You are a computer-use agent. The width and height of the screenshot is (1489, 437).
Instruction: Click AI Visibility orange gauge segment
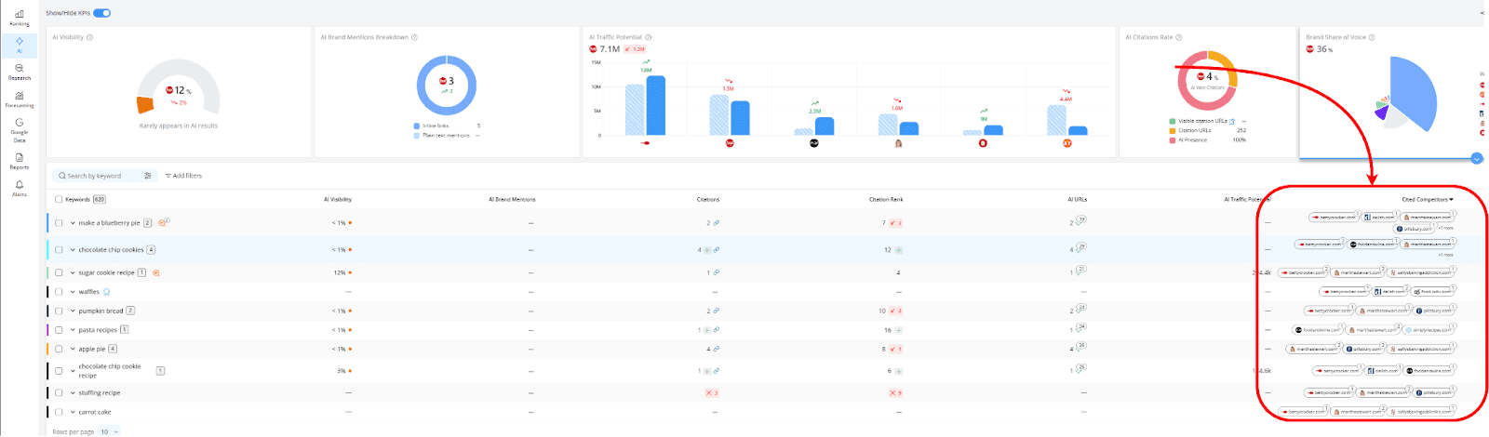[x=145, y=105]
